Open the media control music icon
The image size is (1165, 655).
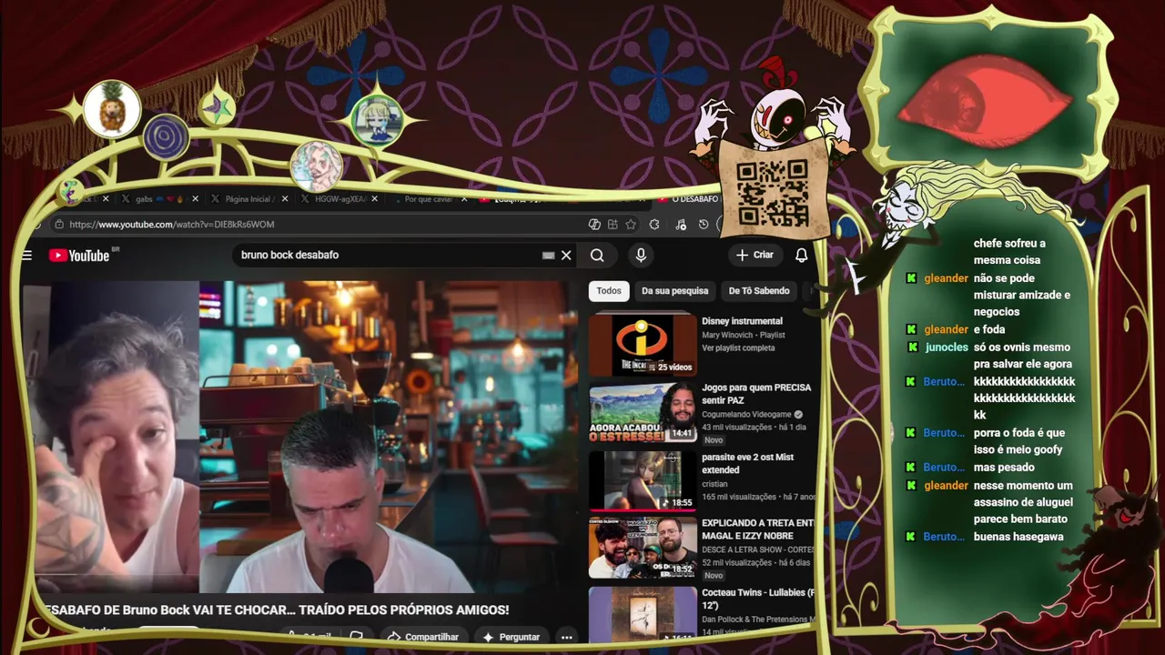tap(682, 225)
